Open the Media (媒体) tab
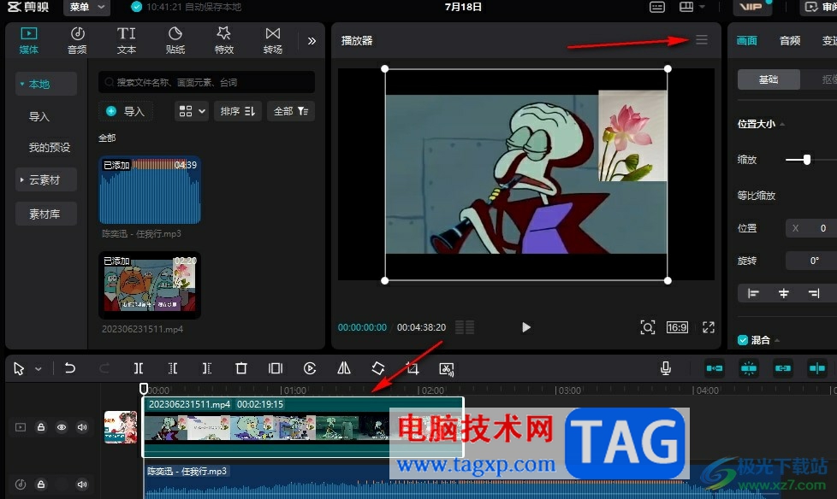The height and width of the screenshot is (499, 837). (29, 40)
